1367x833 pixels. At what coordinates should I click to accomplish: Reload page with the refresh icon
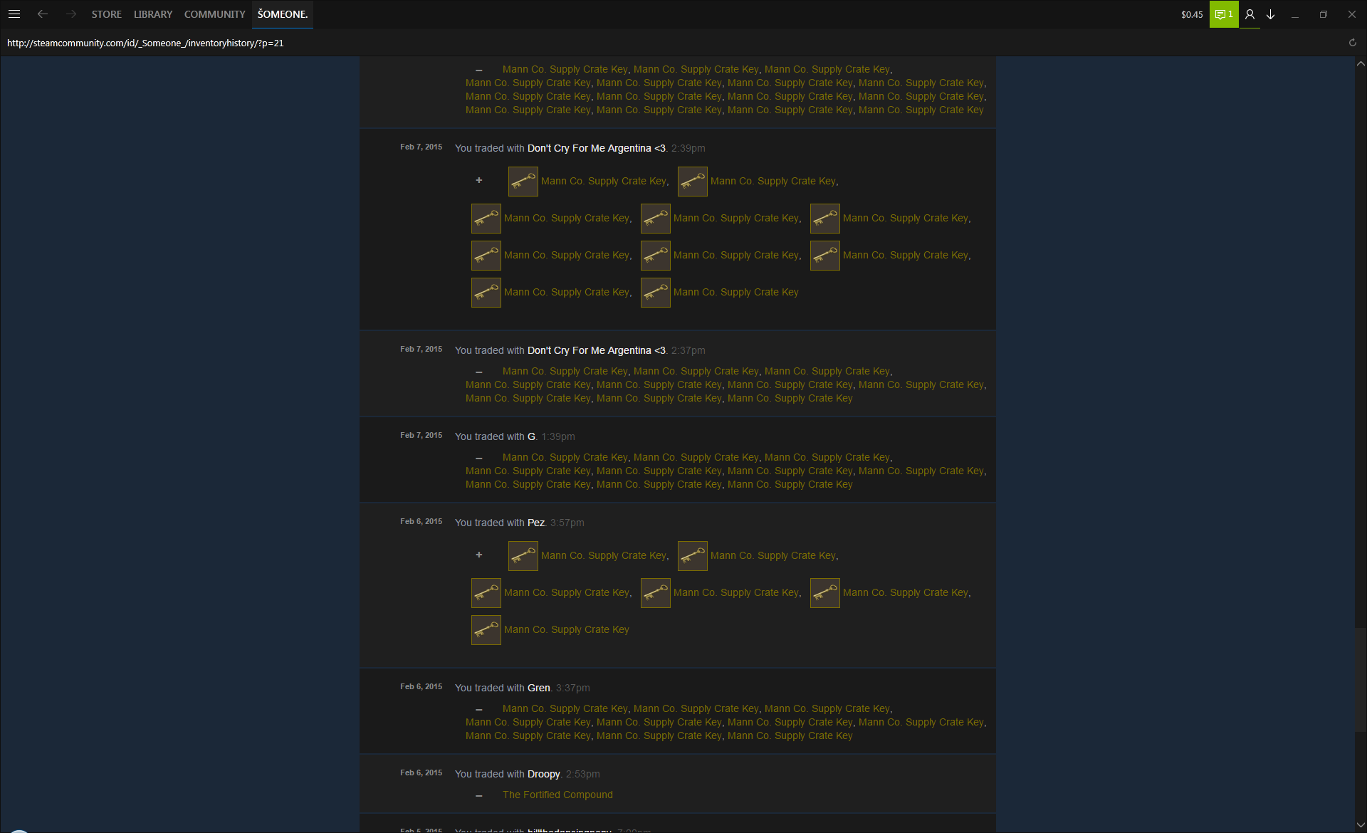click(1352, 43)
